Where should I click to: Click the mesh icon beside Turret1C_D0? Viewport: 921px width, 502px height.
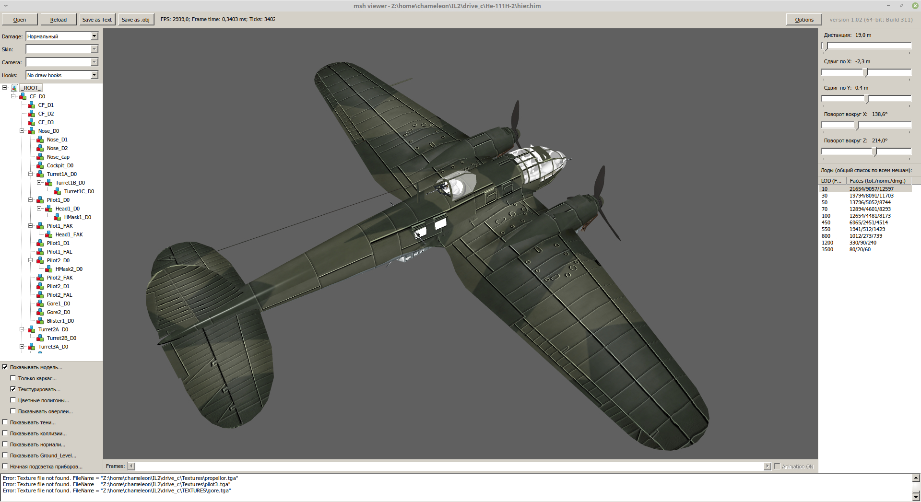[x=58, y=191]
